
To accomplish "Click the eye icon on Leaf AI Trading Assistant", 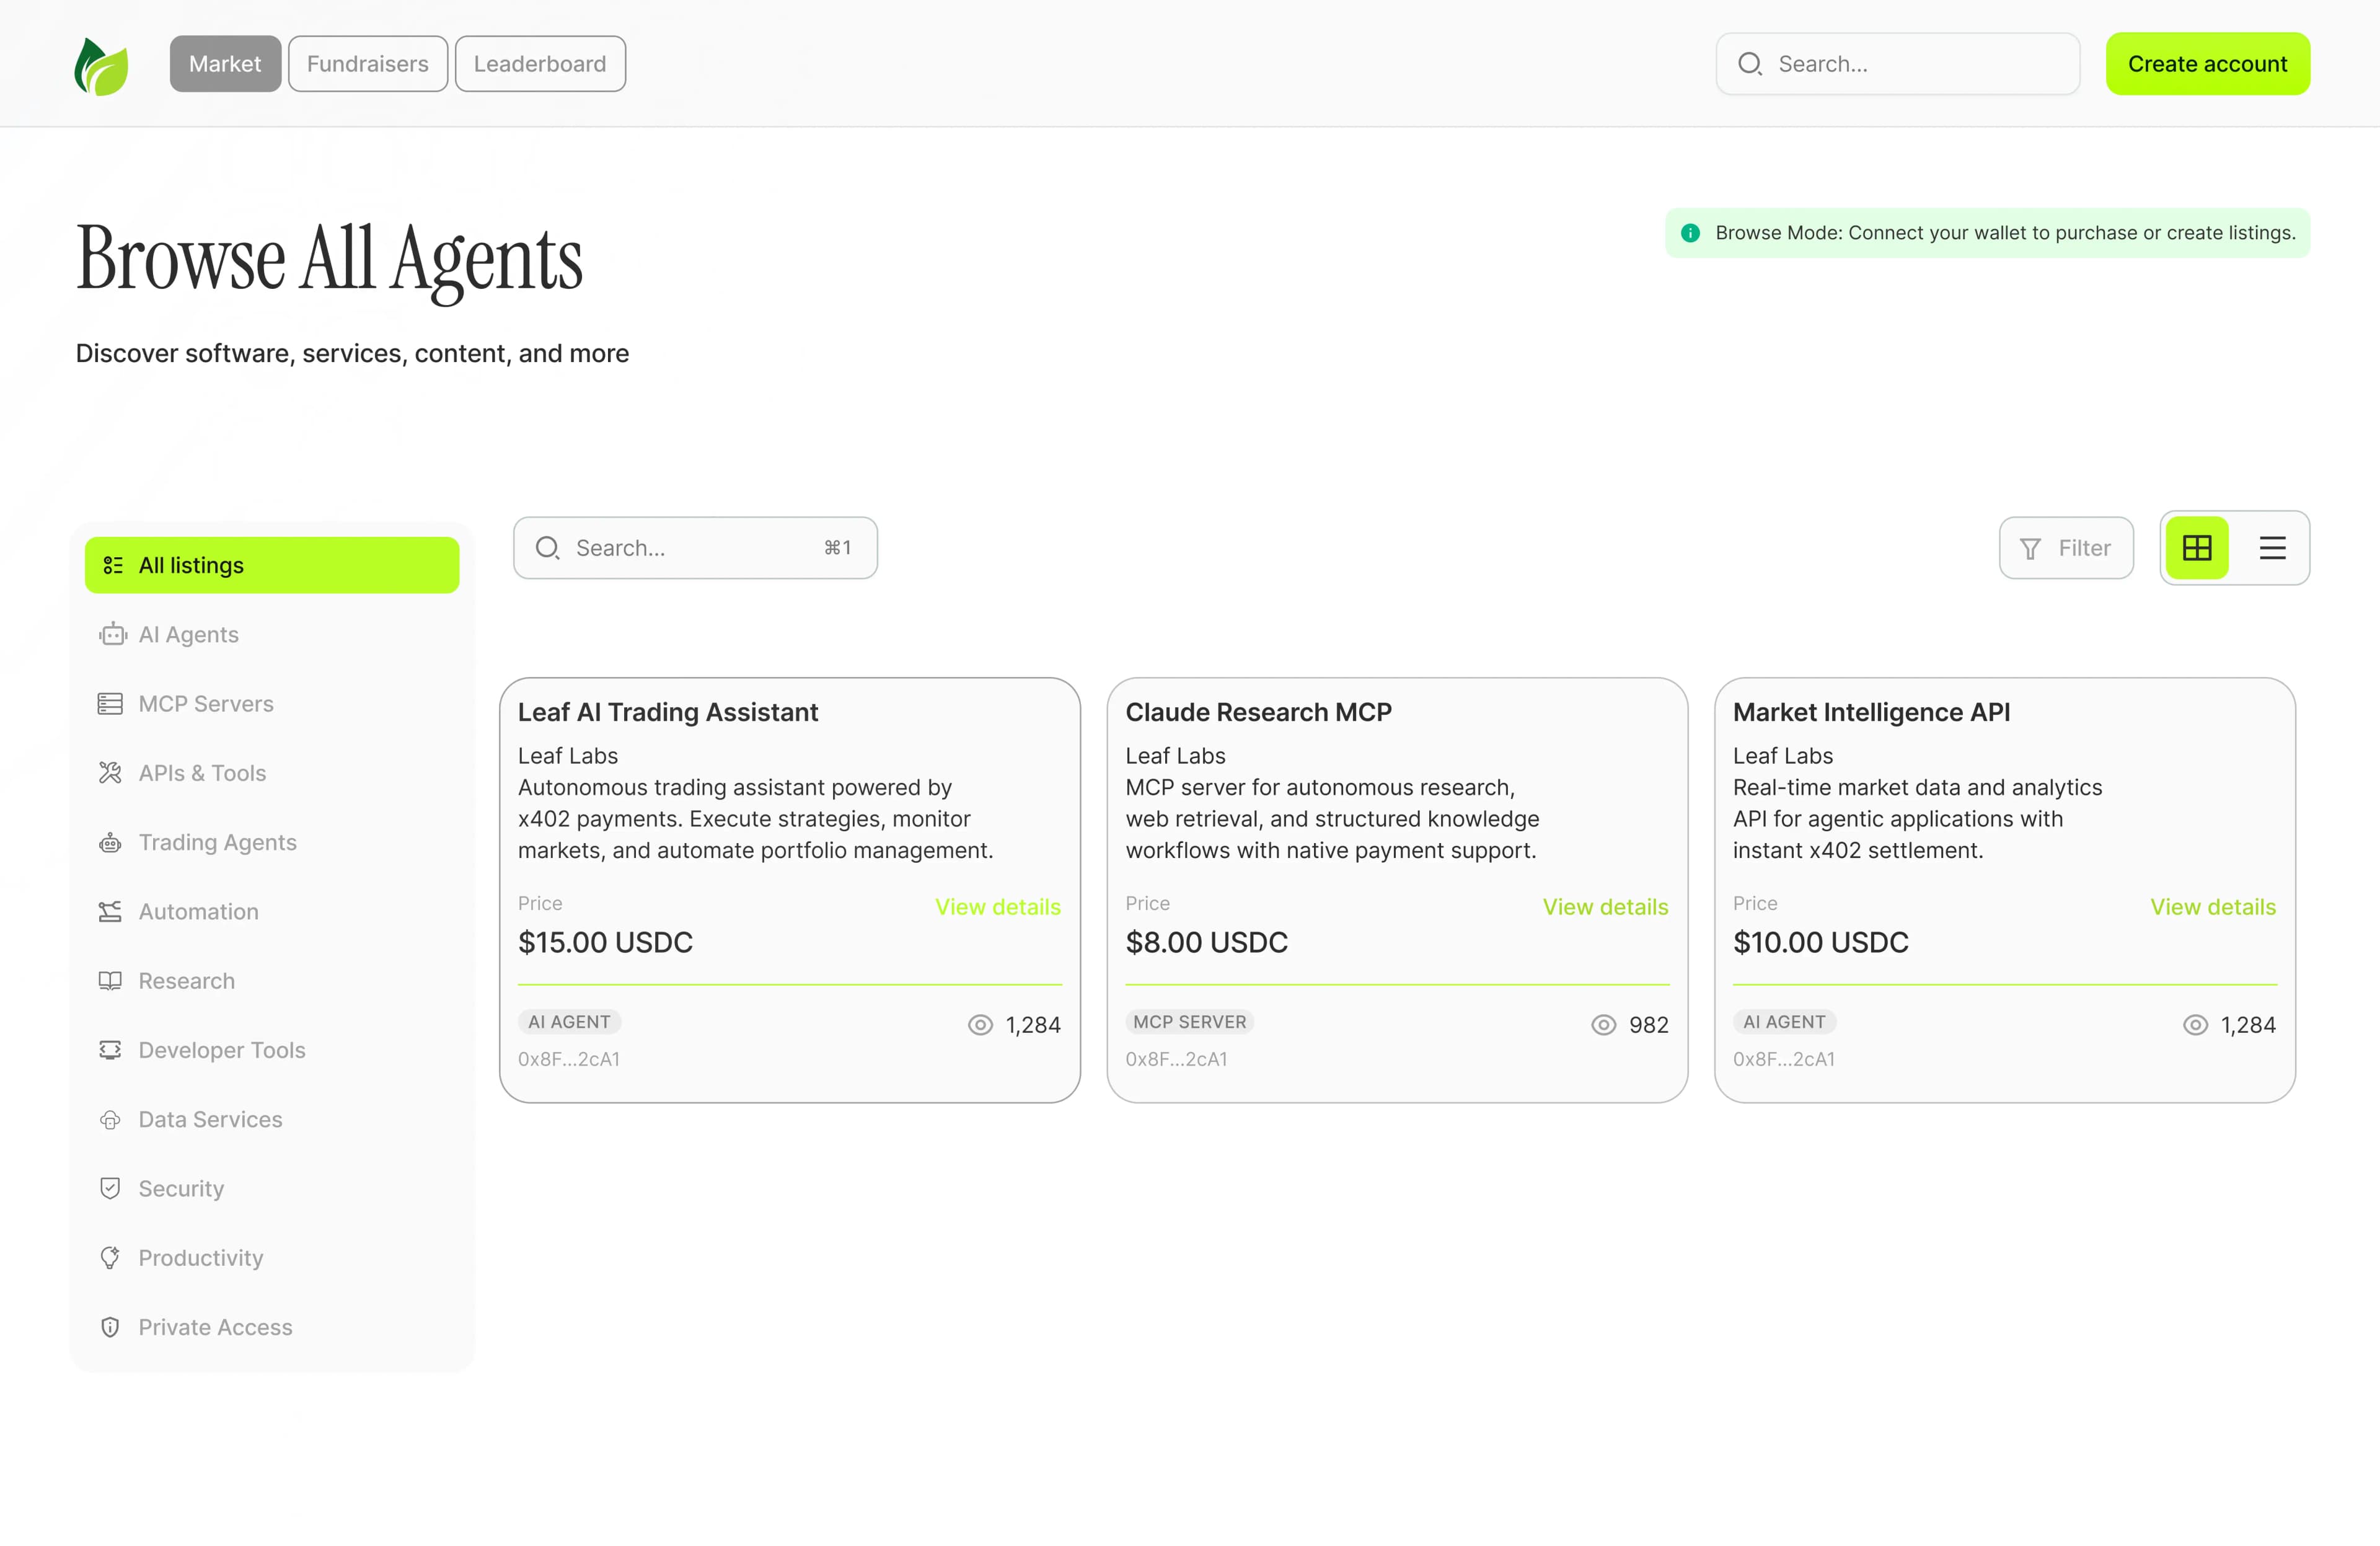I will click(980, 1025).
